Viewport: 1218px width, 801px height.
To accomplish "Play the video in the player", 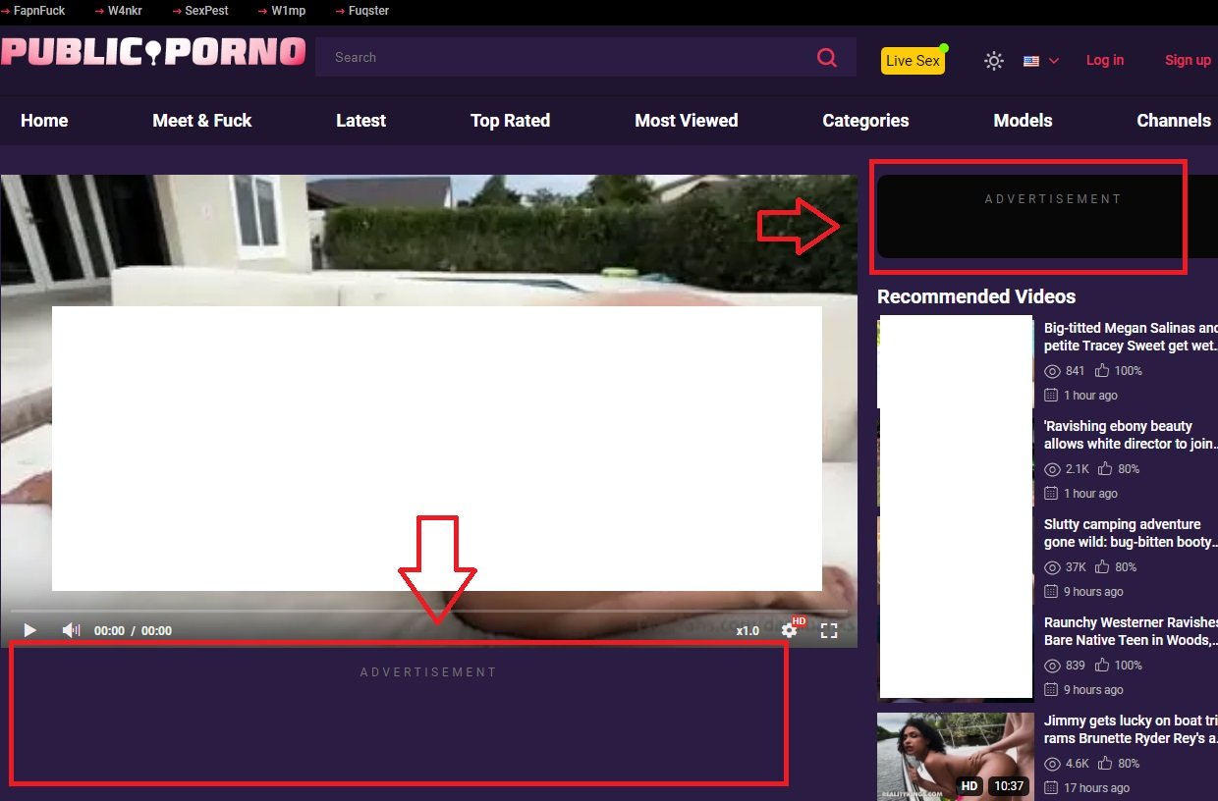I will (29, 630).
